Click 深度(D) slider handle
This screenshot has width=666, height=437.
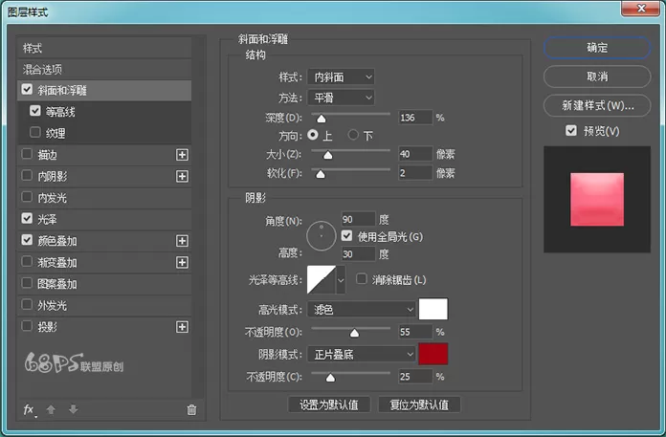(x=322, y=119)
